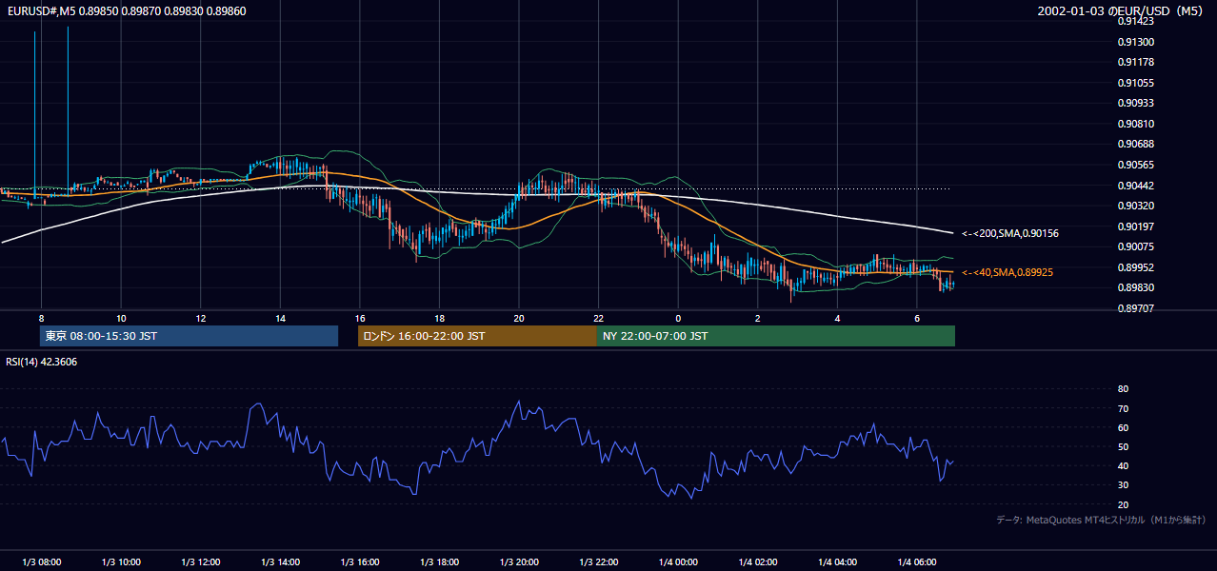
Task: Click the chart title '2002-01-03 のEUR/USD (M5)'
Action: click(x=1121, y=10)
